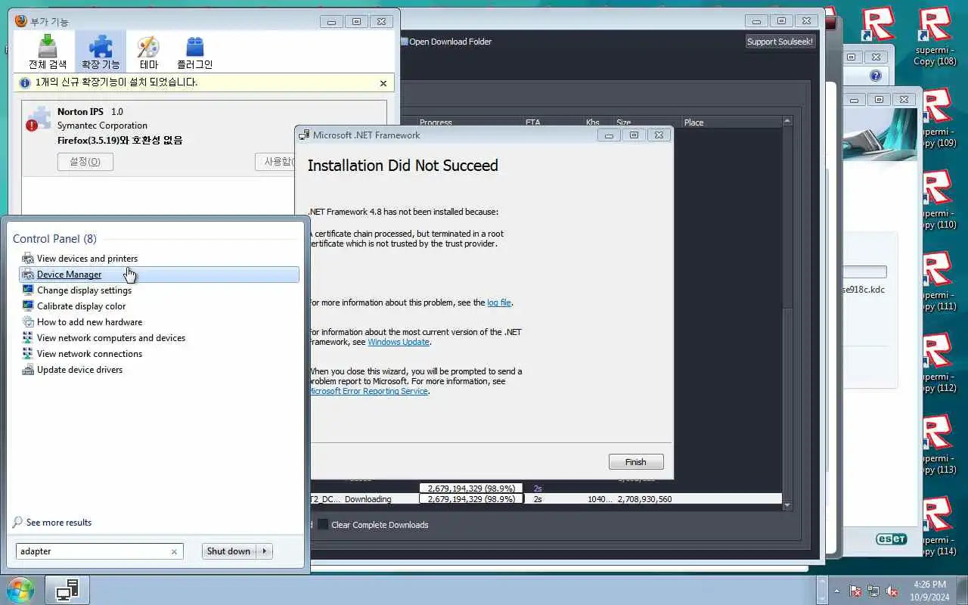Click the network tray icon

[873, 591]
